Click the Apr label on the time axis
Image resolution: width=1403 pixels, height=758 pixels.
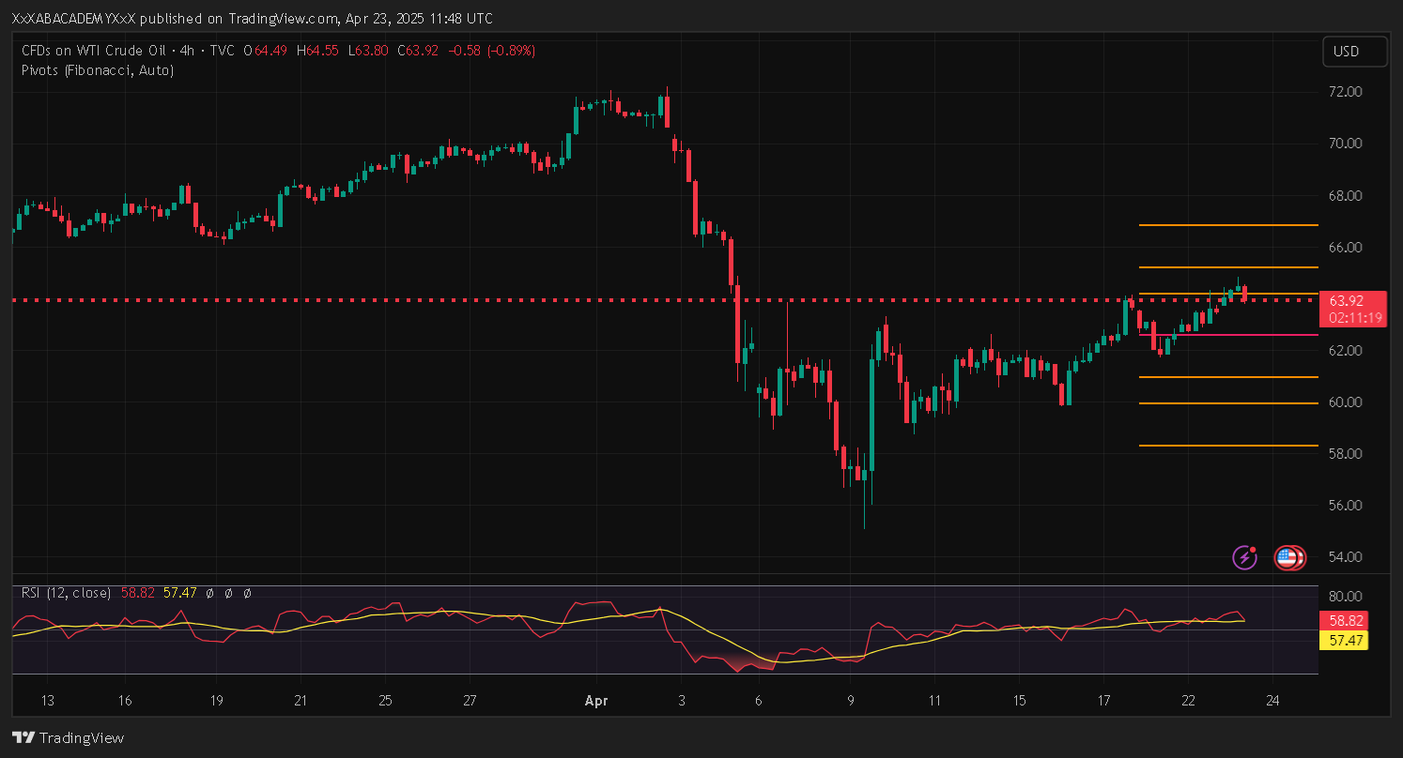coord(596,700)
